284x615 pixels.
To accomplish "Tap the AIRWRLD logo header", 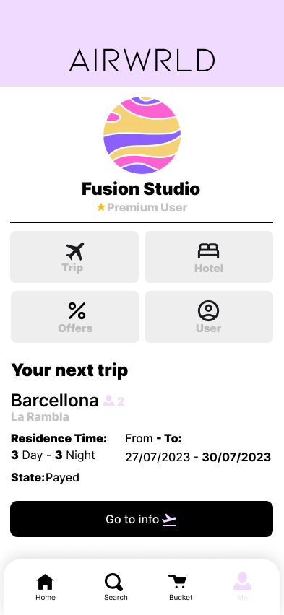I will point(142,61).
